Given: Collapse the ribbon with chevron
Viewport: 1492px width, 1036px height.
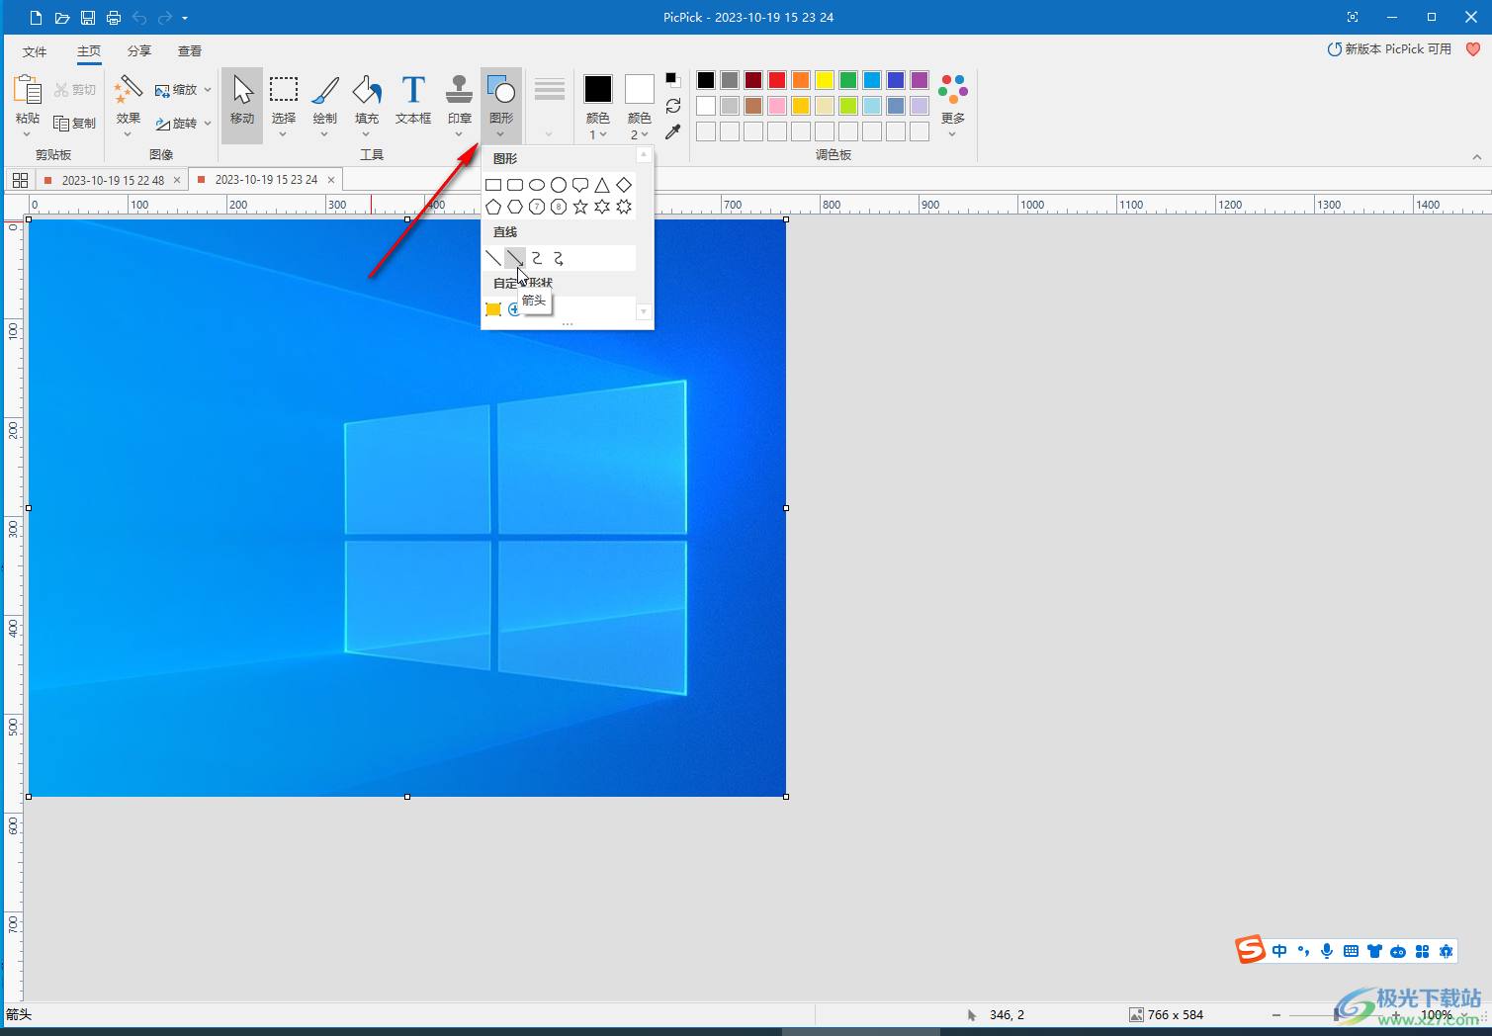Looking at the screenshot, I should tap(1477, 156).
